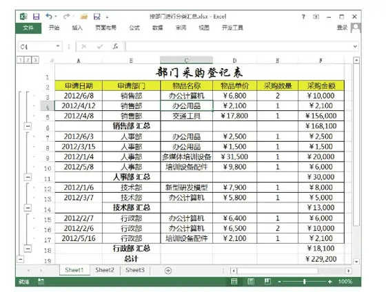Collapse the 销售部 汇总 group
The height and width of the screenshot is (292, 386).
[28, 126]
